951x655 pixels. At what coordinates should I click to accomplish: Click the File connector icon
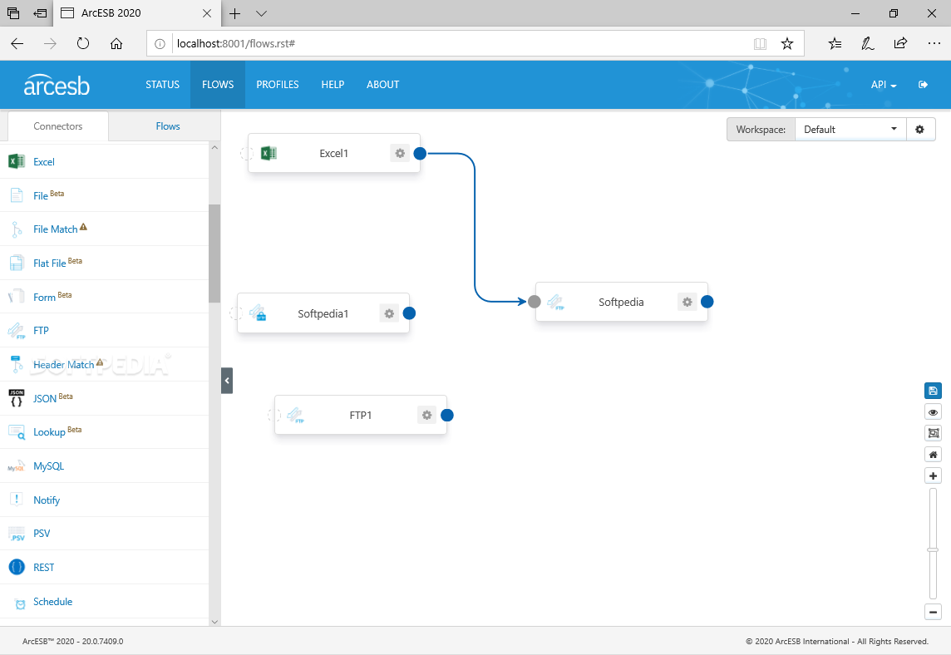[x=17, y=195]
